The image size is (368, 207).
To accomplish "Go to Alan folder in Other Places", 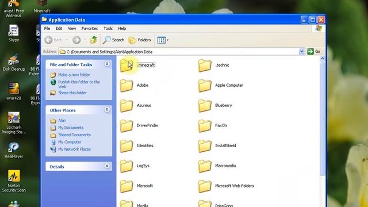I will click(62, 120).
